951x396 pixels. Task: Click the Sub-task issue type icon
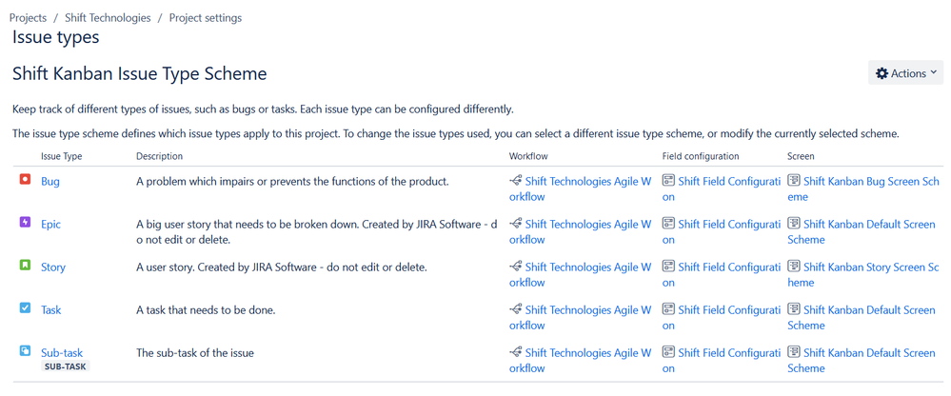25,351
